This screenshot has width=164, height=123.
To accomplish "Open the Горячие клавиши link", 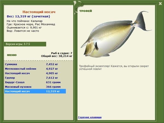I will [90, 117].
